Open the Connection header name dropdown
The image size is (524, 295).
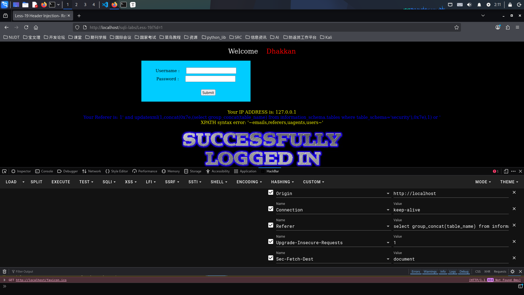(388, 210)
